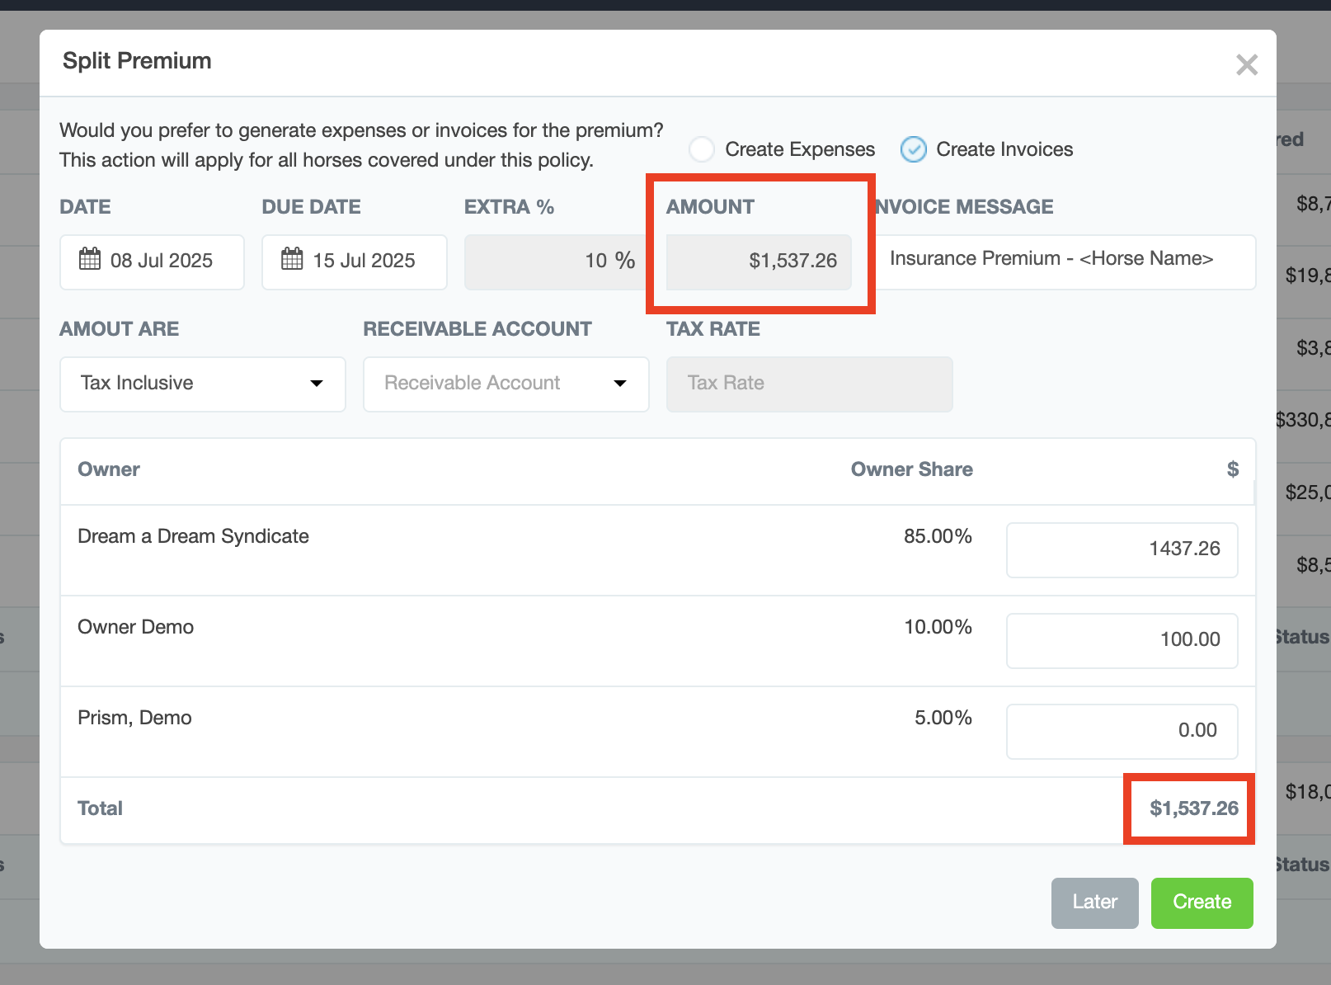Open the Tax Inclusive dropdown
This screenshot has width=1331, height=985.
click(x=202, y=384)
